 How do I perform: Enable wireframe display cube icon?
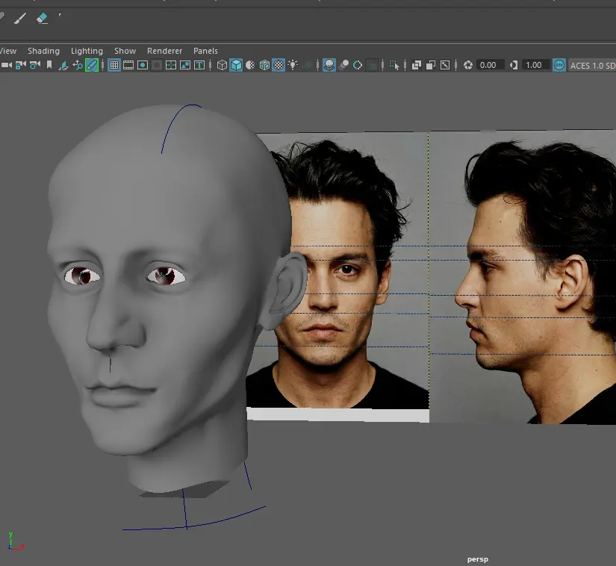[222, 66]
